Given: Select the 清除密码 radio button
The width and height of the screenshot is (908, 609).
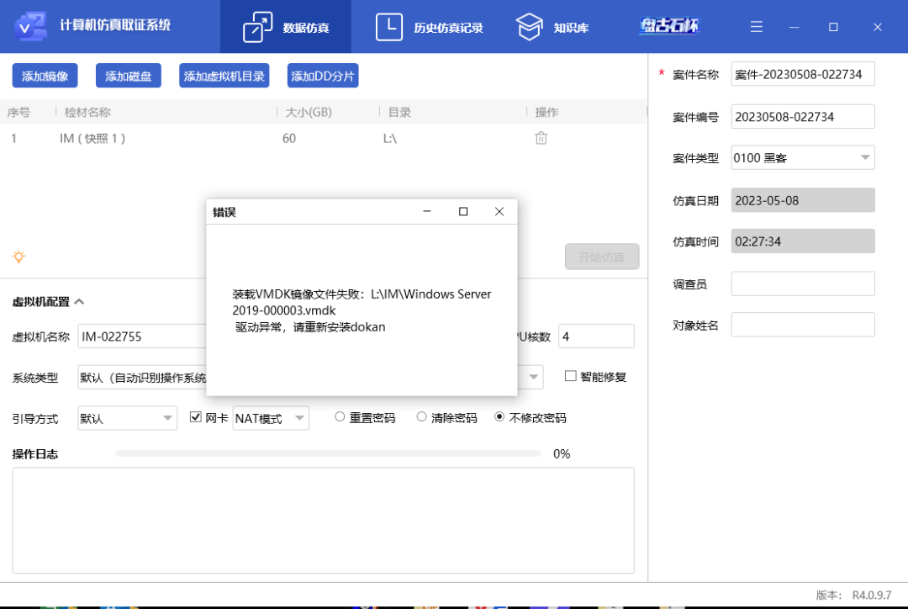Looking at the screenshot, I should (x=421, y=417).
